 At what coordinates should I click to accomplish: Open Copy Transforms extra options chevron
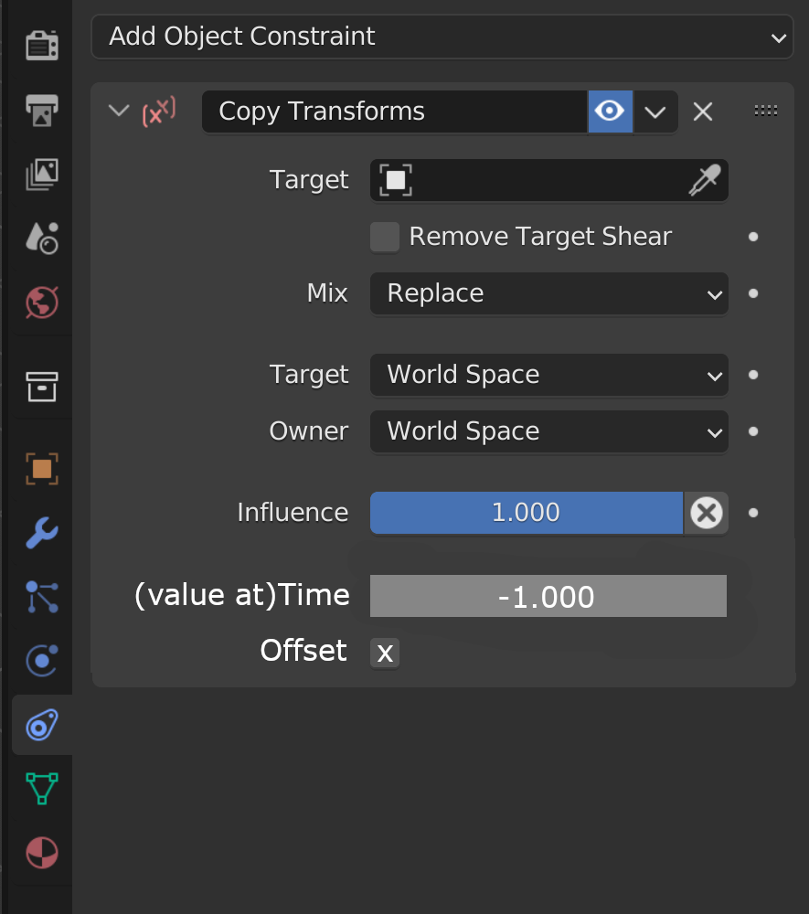pos(655,112)
